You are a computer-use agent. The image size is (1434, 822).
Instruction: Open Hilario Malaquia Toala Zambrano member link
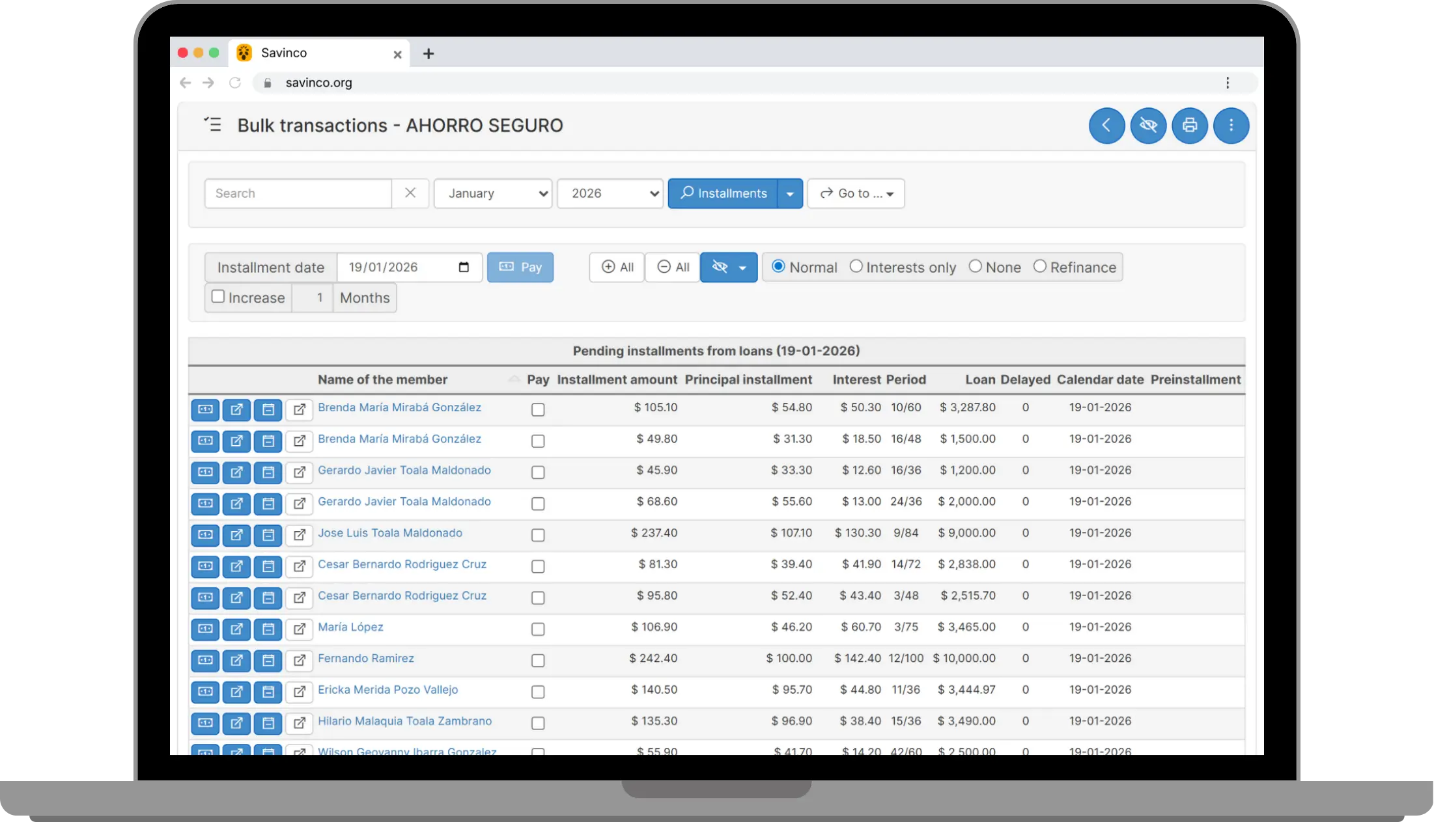tap(404, 721)
